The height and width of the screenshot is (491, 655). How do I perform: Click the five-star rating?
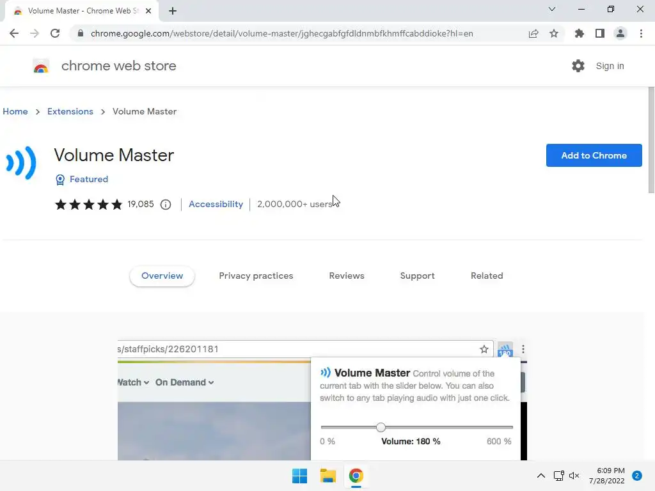[88, 204]
